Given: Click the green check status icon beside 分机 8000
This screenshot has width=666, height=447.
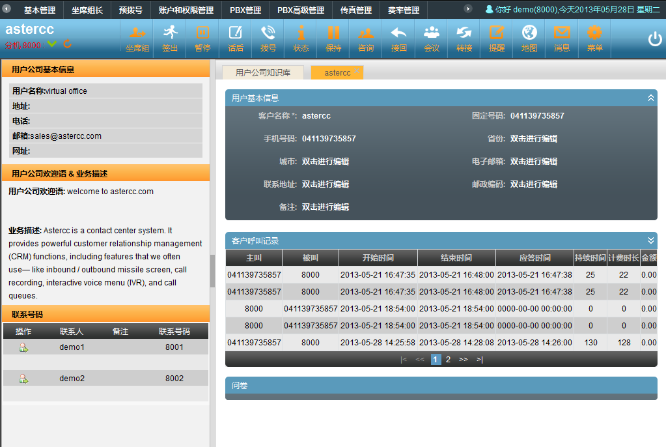Looking at the screenshot, I should [x=52, y=44].
